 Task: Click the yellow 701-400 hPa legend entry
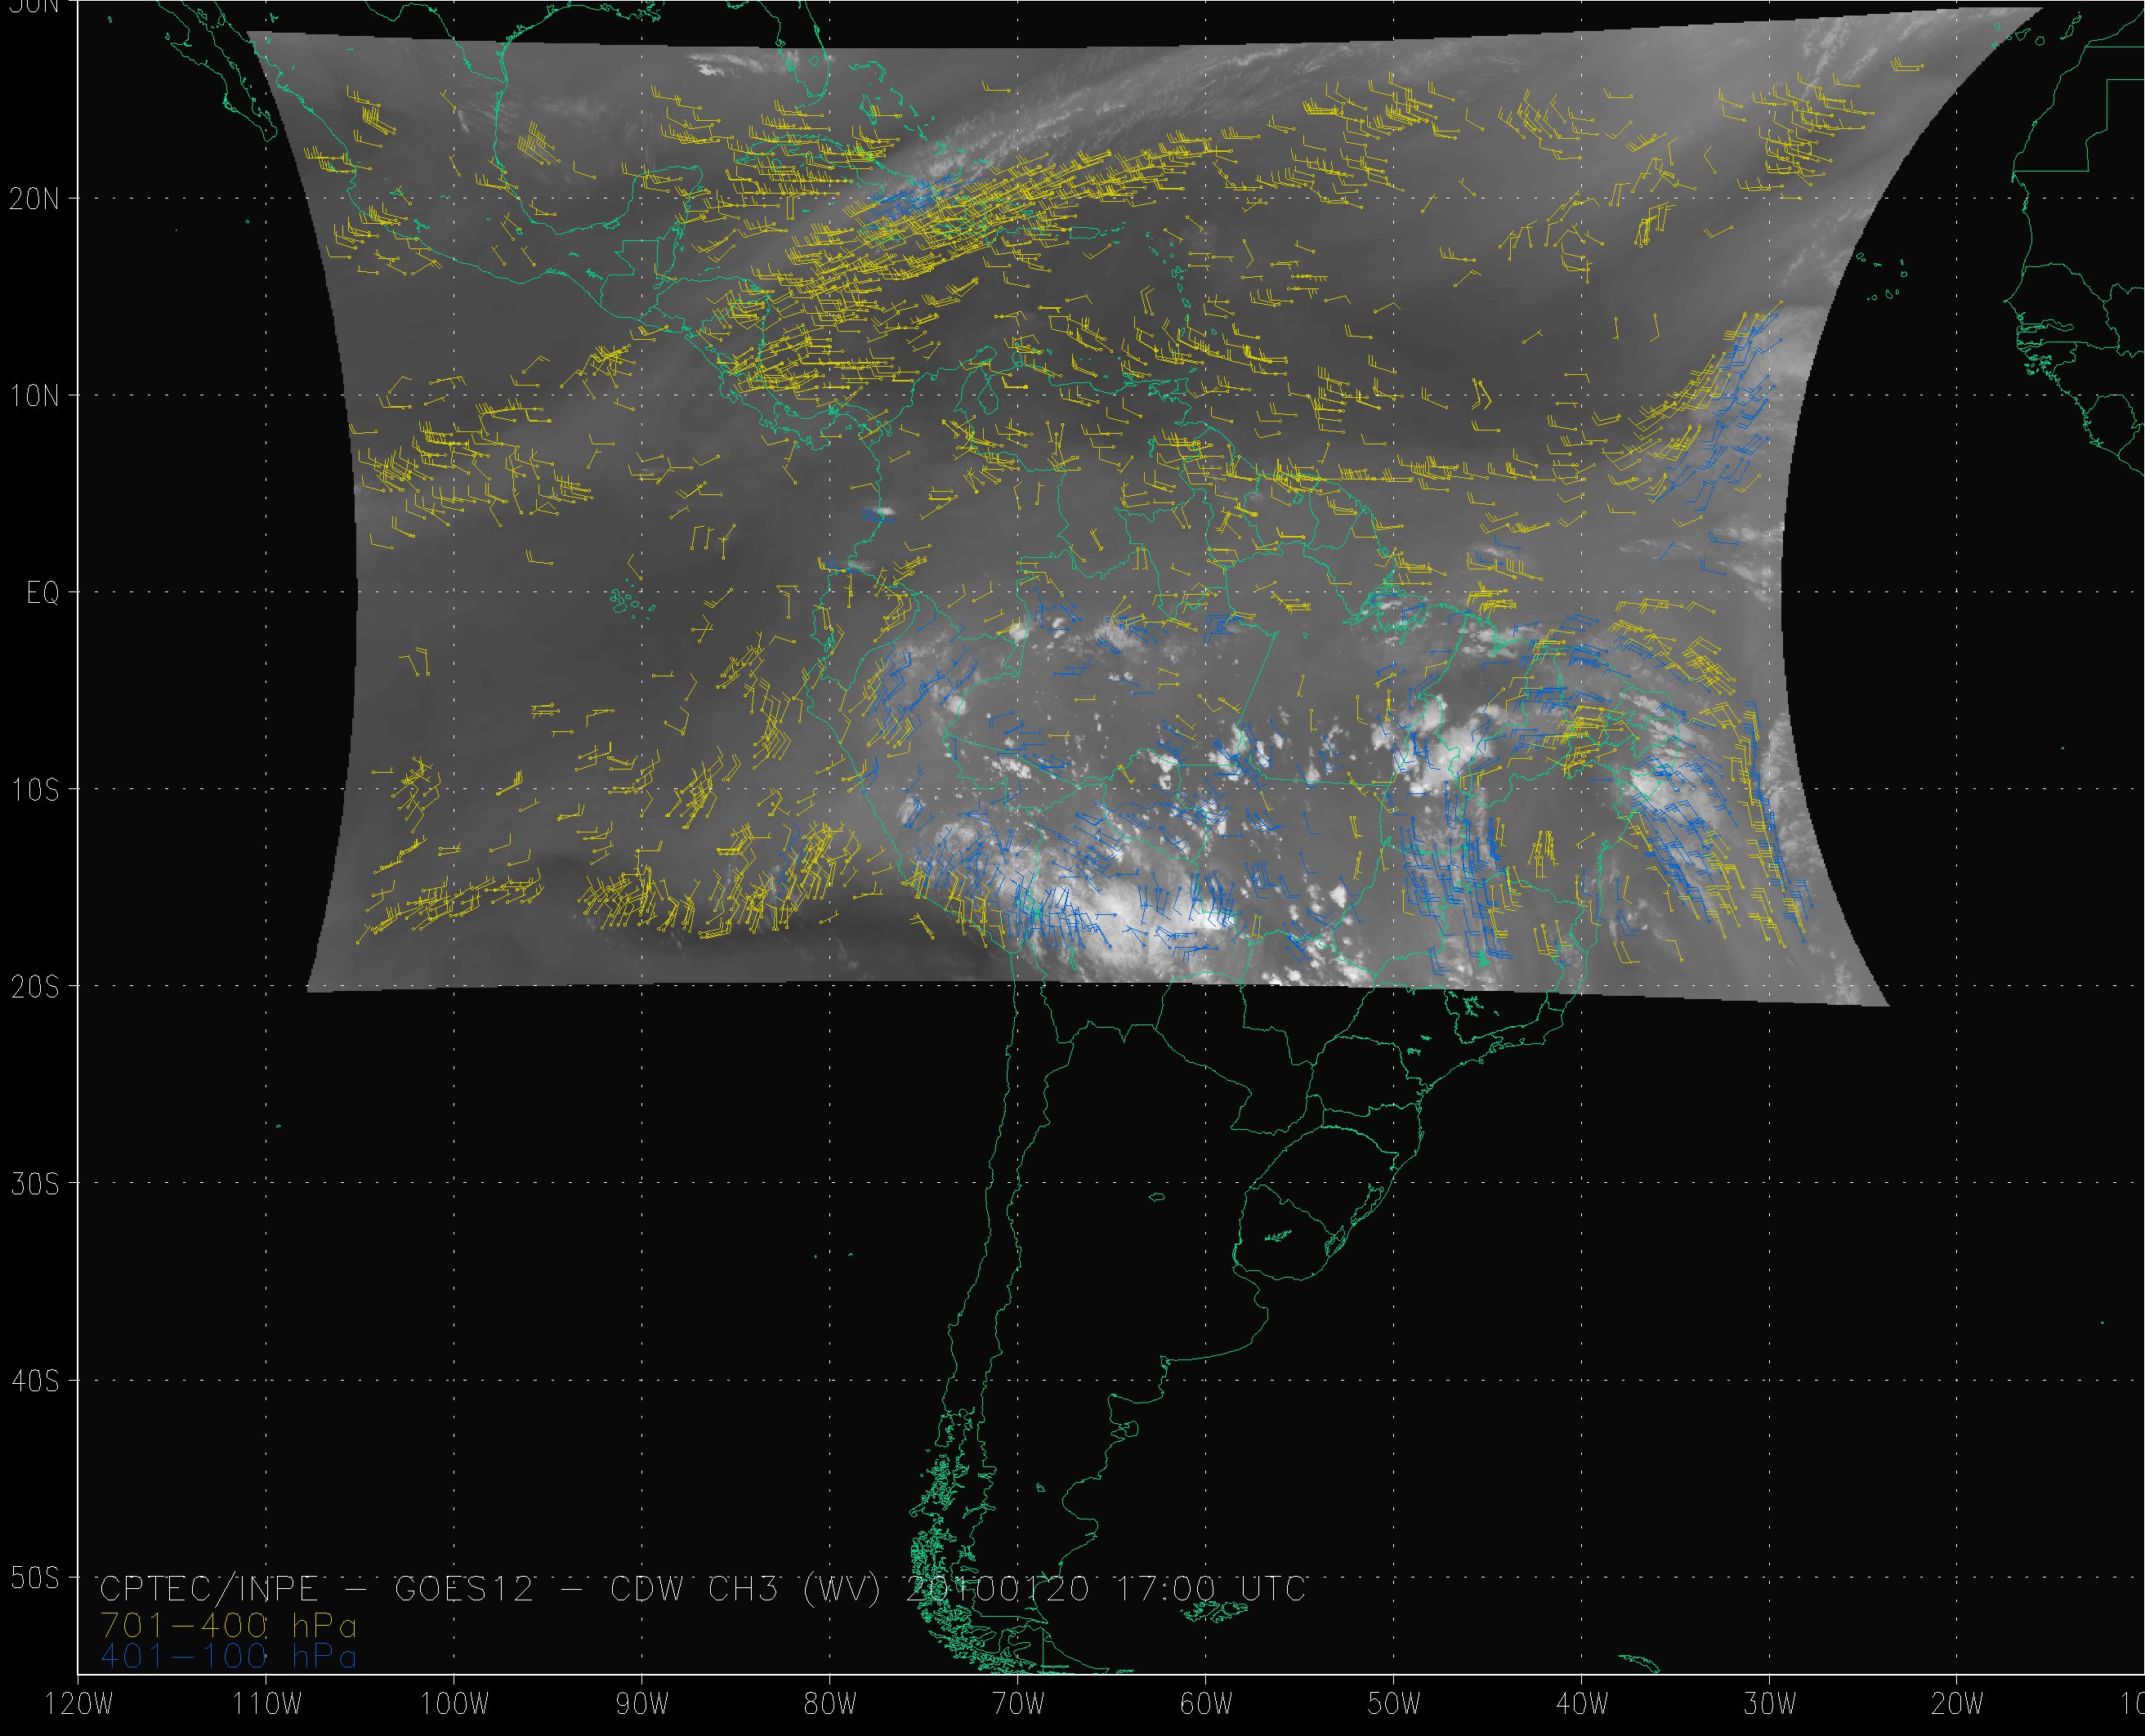[x=229, y=1625]
